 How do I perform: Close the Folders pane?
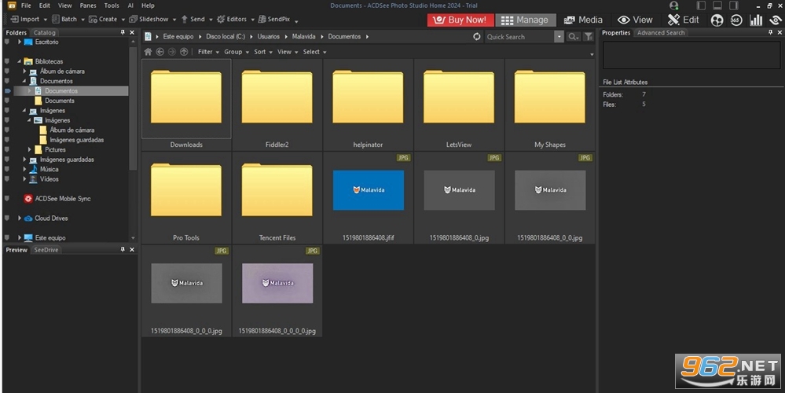tap(132, 32)
